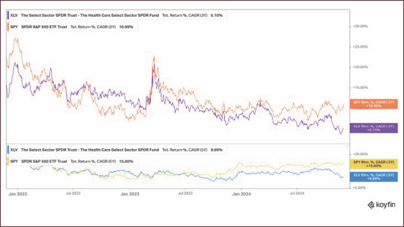Click the SPY ticker in the 3Y legend
Viewport: 404px width, 227px height.
click(14, 27)
